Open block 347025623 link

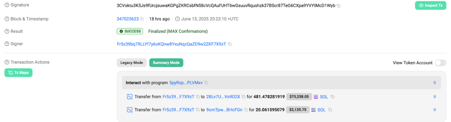click(128, 19)
